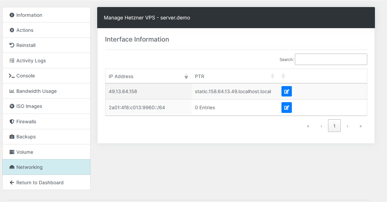Return to Dashboard link
This screenshot has height=202, width=387.
[40, 183]
